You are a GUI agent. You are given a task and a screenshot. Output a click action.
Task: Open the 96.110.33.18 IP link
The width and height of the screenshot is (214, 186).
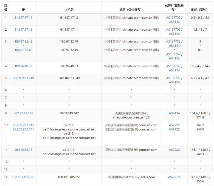[23, 150]
